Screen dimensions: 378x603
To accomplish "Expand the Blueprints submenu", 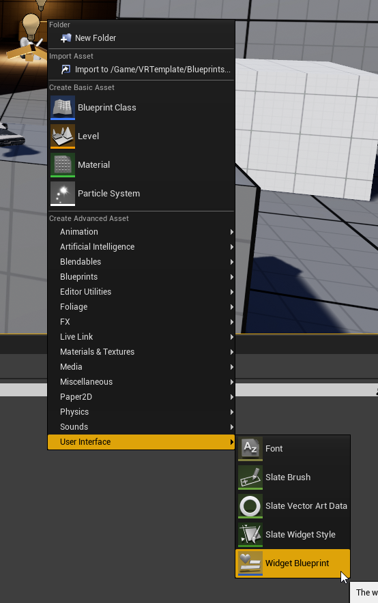I will 141,277.
